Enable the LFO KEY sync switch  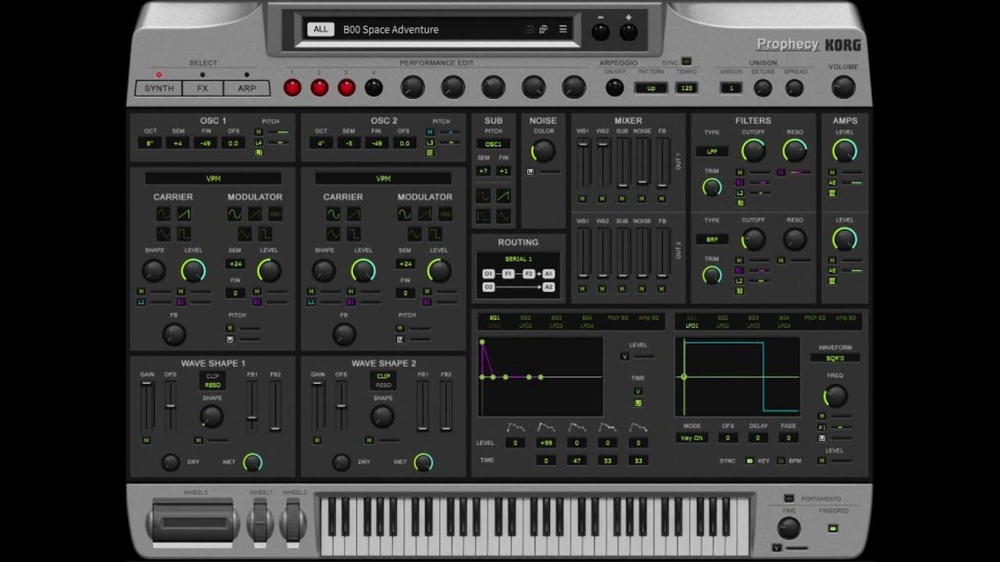coord(749,461)
